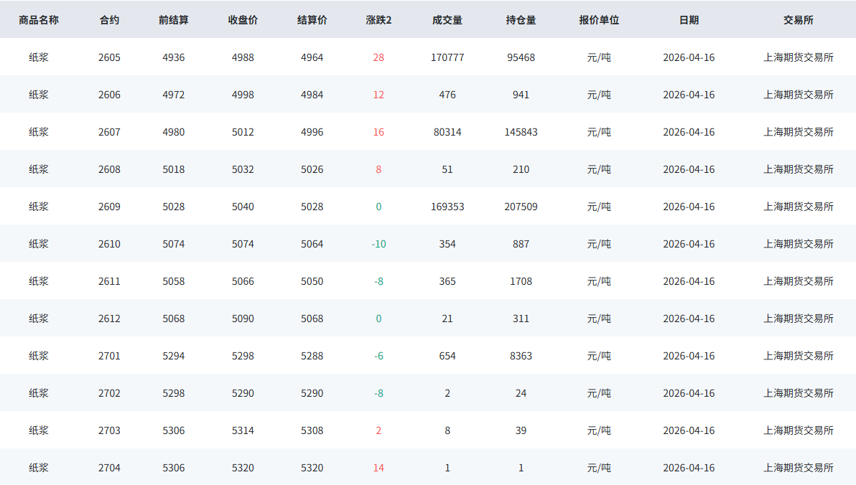Image resolution: width=856 pixels, height=485 pixels.
Task: Click the 前结算 column header
Action: point(174,20)
